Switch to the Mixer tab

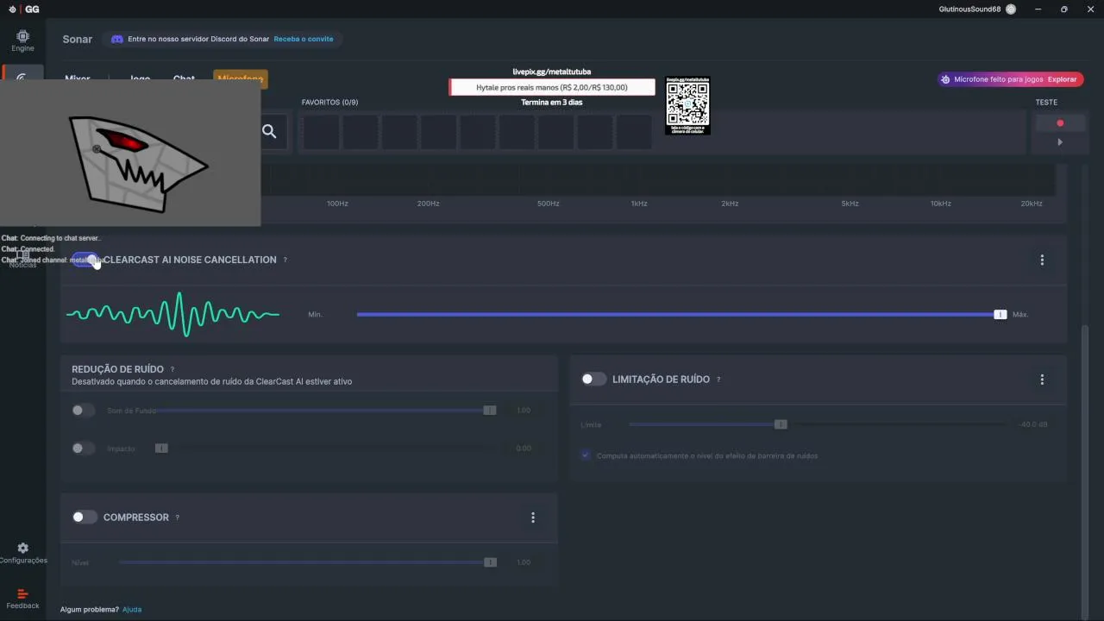click(x=78, y=78)
